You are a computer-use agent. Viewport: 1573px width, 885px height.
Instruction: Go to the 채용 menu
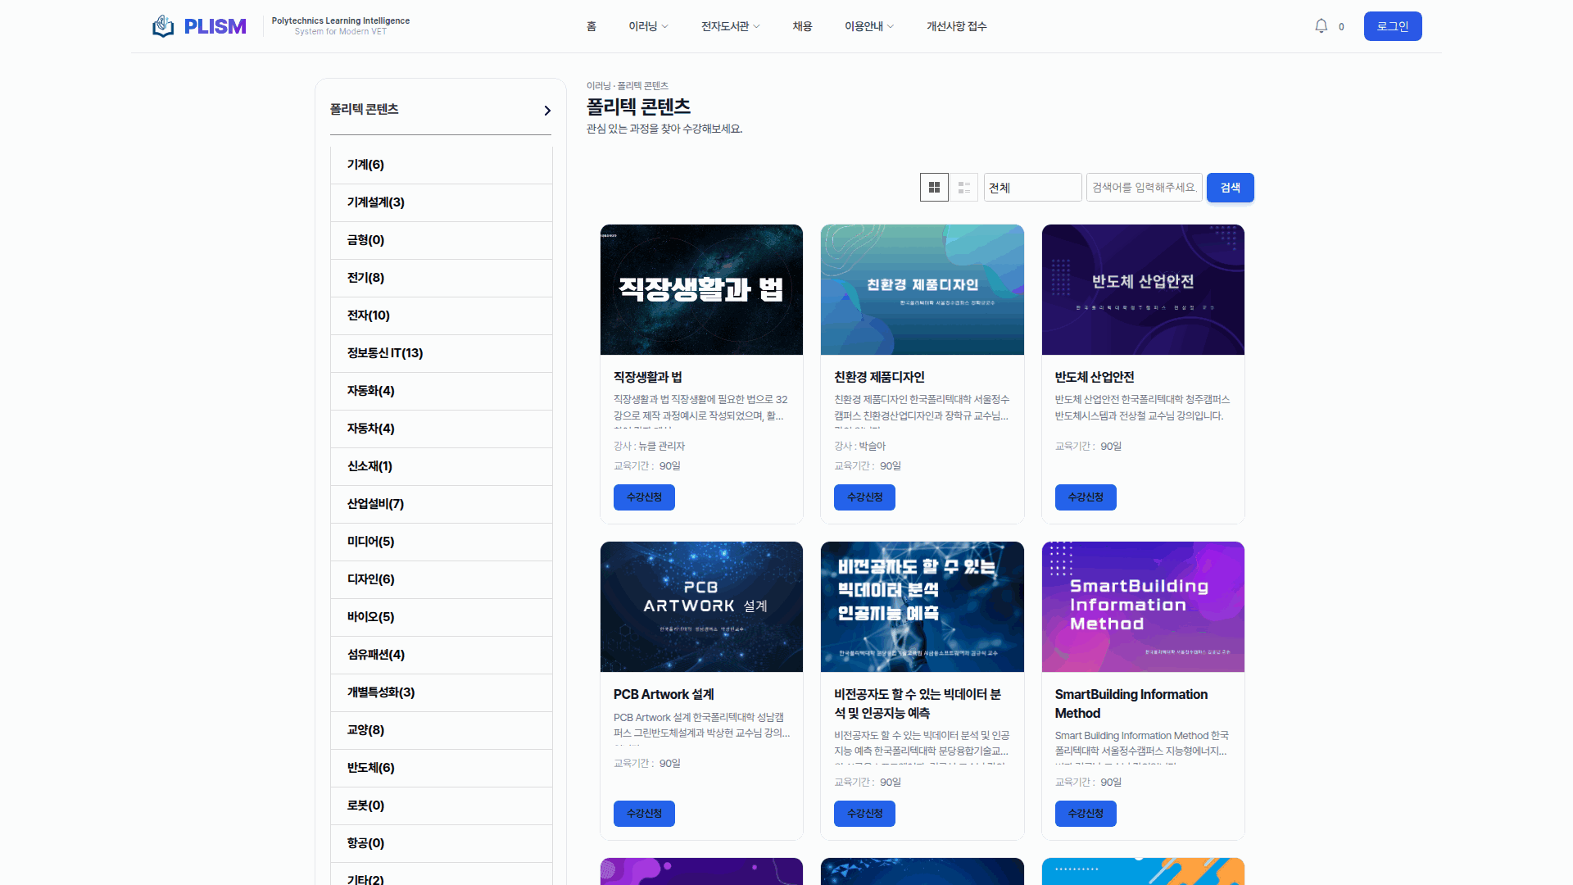pyautogui.click(x=802, y=26)
